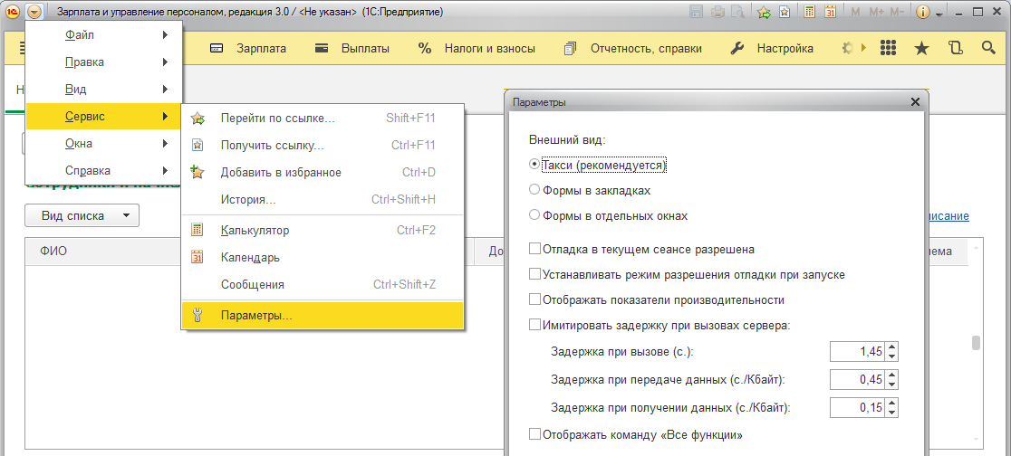The image size is (1011, 456).
Task: Close the Параметры dialog
Action: 914,101
